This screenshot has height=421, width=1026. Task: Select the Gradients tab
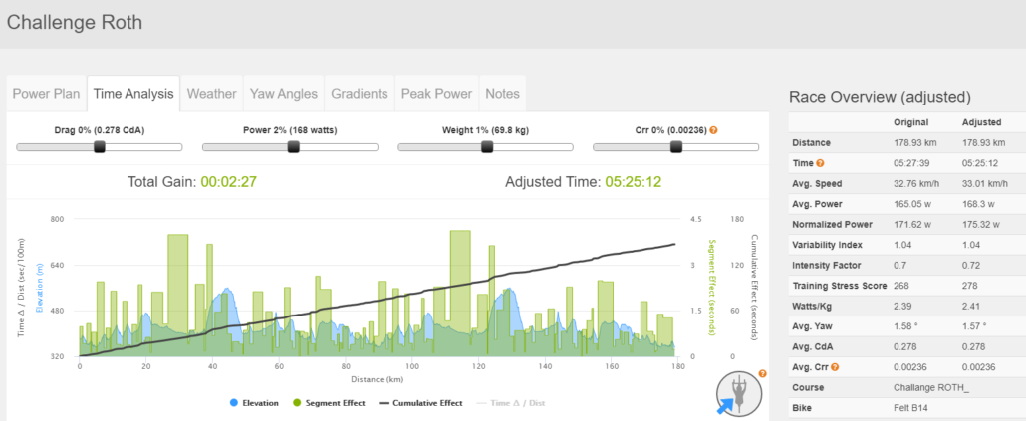tap(359, 94)
